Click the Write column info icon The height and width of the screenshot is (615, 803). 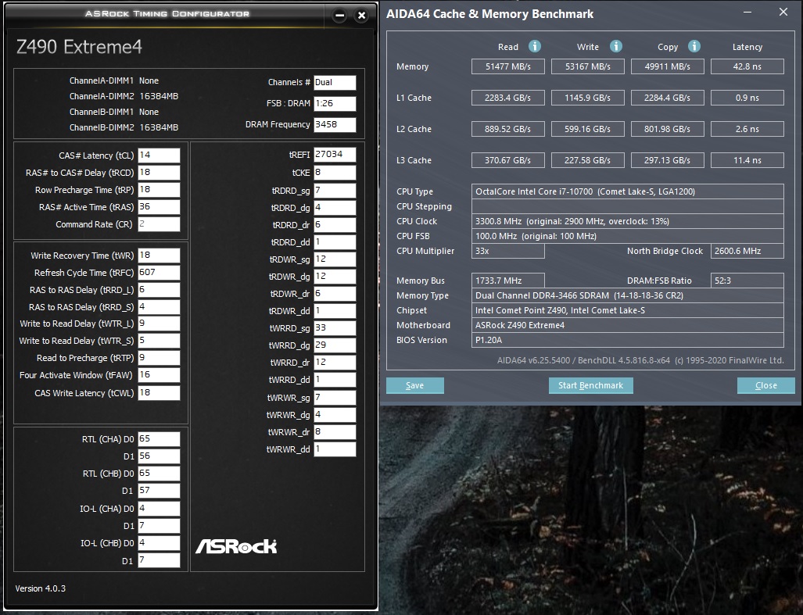coord(616,47)
